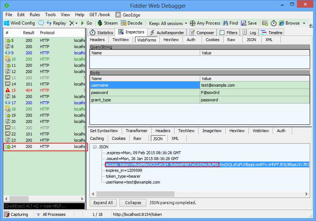The height and width of the screenshot is (221, 316).
Task: Open the Rules menu
Action: pyautogui.click(x=35, y=15)
